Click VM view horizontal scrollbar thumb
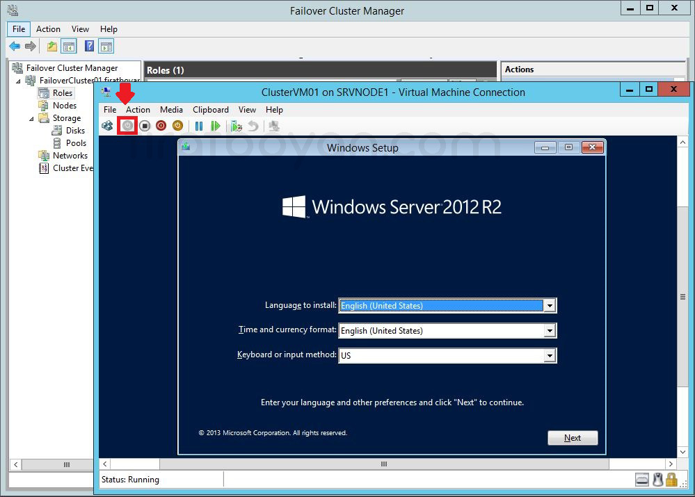Screen dimensions: 695x497 click(x=384, y=464)
